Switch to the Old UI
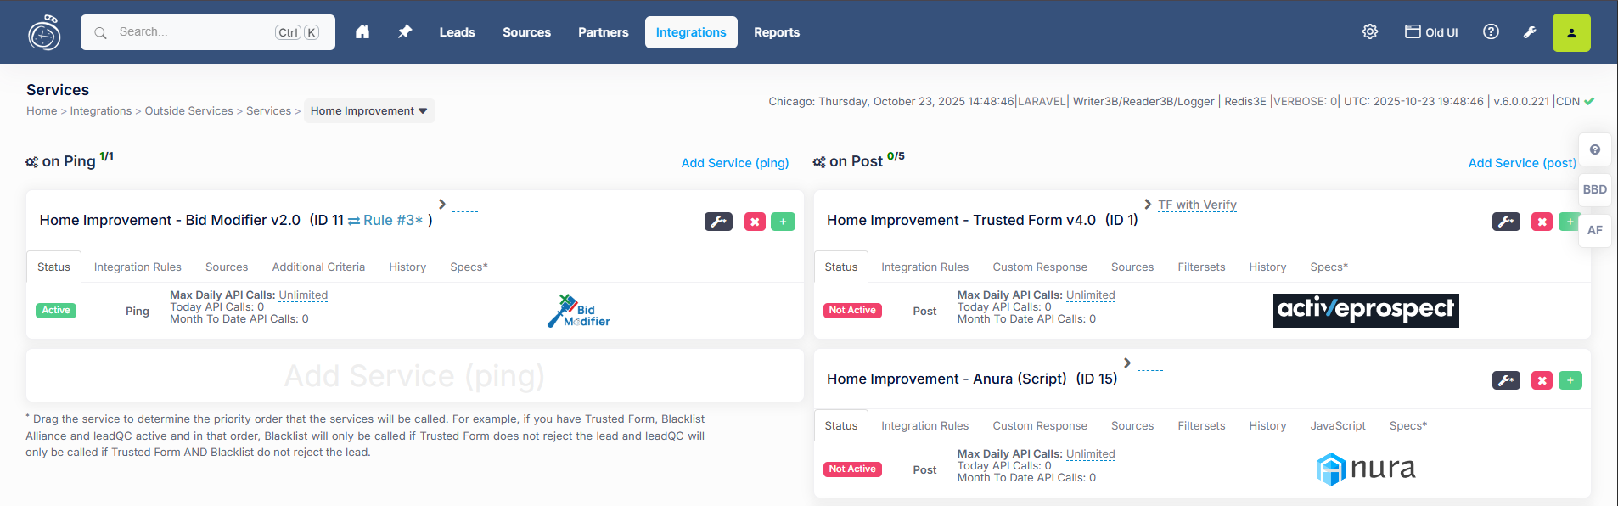Screen dimensions: 1618x506 point(1431,32)
